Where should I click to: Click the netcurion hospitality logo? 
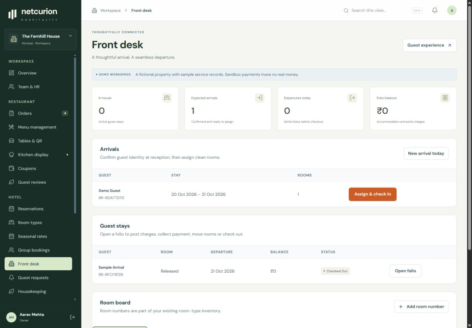tap(33, 14)
